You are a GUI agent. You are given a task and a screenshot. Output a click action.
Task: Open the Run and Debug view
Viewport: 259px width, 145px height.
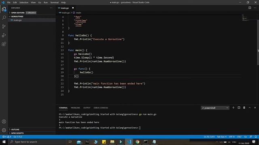coord(4,35)
